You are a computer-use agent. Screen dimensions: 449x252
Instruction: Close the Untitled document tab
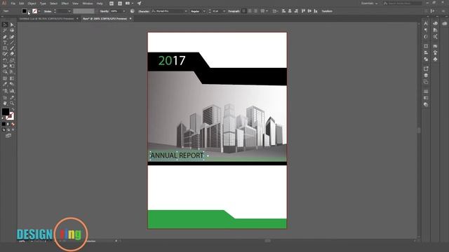(x=77, y=19)
